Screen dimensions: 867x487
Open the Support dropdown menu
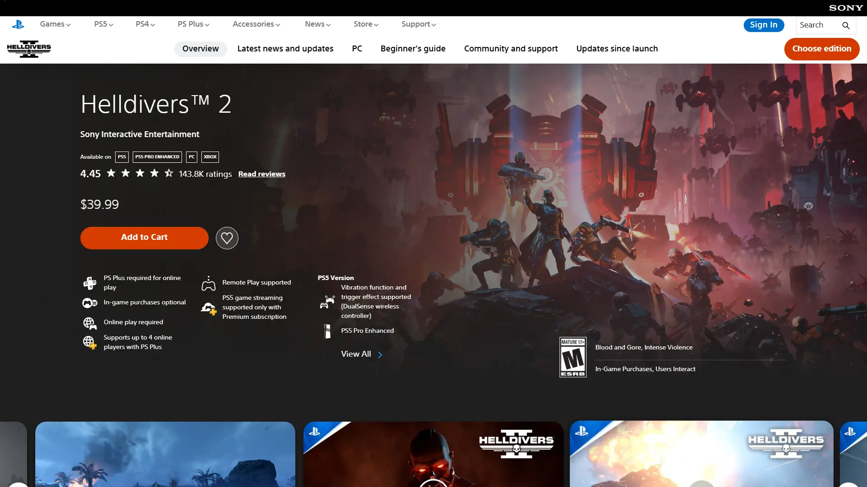(x=419, y=24)
